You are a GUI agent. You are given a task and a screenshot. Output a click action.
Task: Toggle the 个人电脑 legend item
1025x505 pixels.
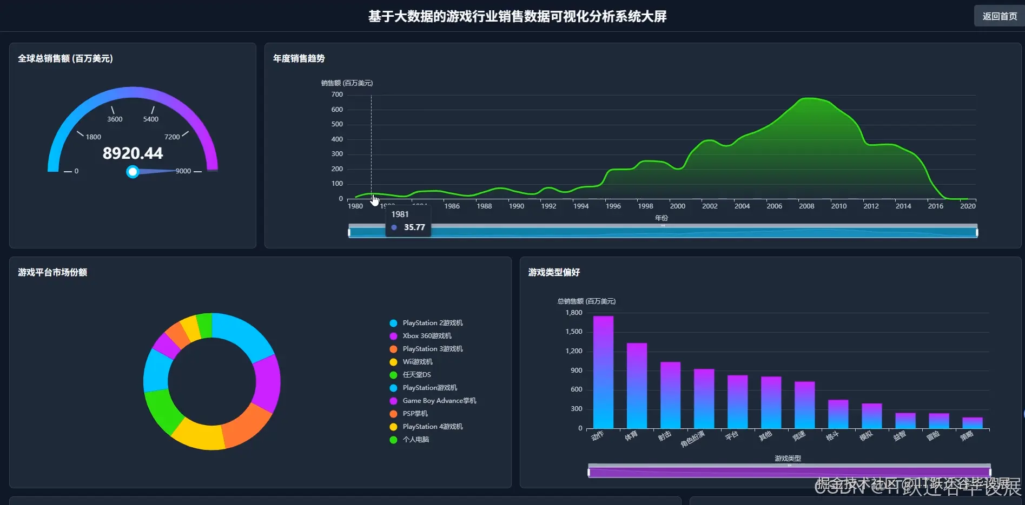tap(393, 440)
